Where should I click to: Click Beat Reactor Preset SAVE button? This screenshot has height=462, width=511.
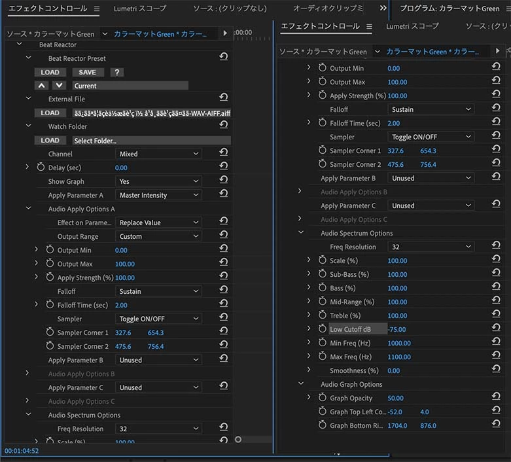click(88, 72)
